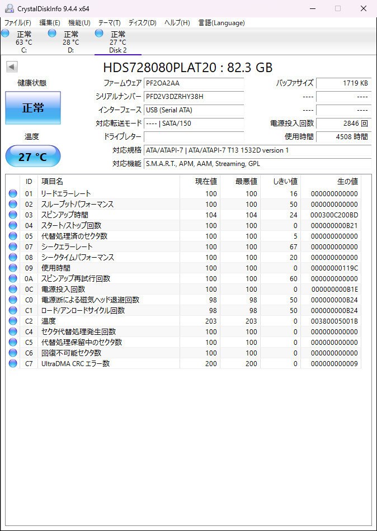Click the 対応規格 field ATA/ATAPI-7
The width and height of the screenshot is (377, 531).
(x=258, y=150)
